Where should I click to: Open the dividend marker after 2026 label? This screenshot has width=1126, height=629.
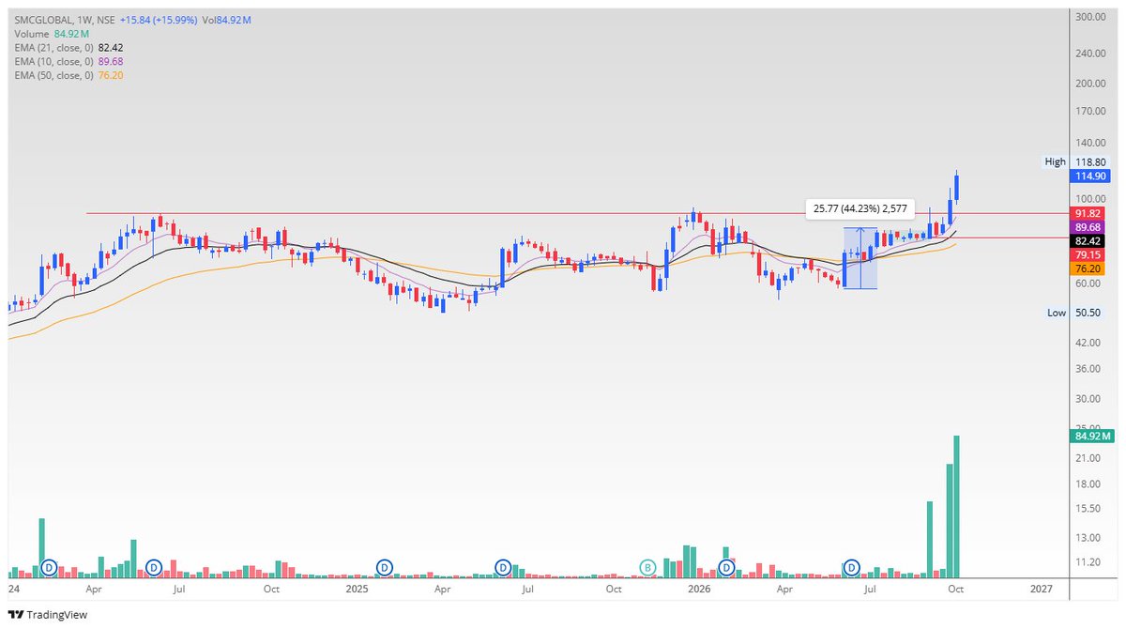click(725, 567)
